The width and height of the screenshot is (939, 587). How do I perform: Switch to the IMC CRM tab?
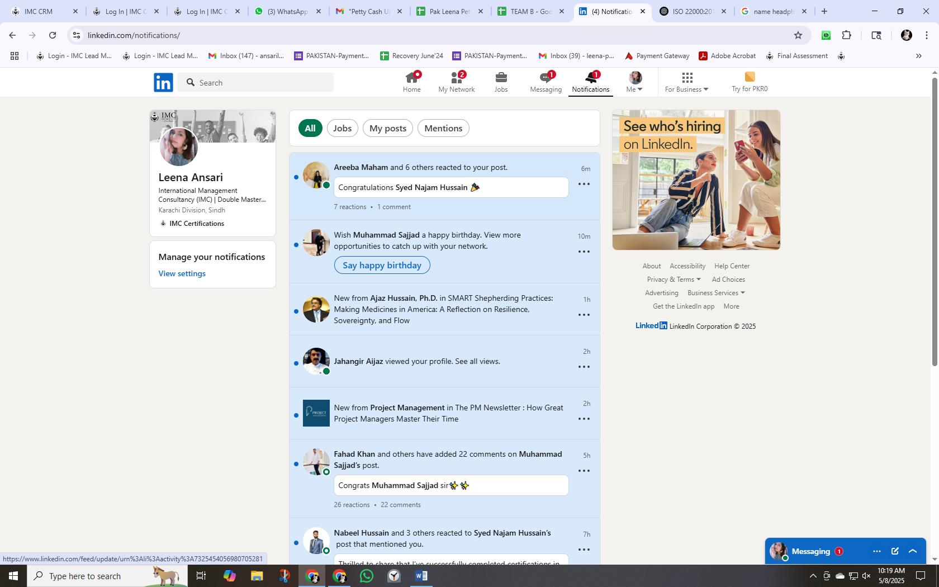tap(45, 11)
